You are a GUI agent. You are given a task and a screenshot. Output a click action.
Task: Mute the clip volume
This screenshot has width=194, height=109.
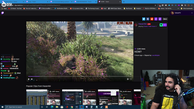[x=32, y=79]
